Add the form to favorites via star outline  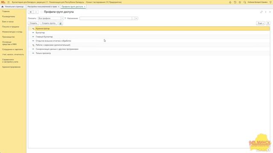pos(41,12)
